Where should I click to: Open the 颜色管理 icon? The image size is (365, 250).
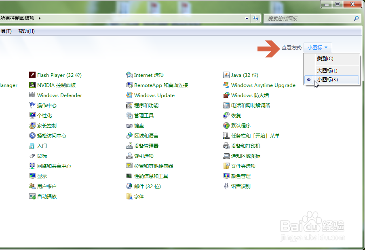[226, 176]
